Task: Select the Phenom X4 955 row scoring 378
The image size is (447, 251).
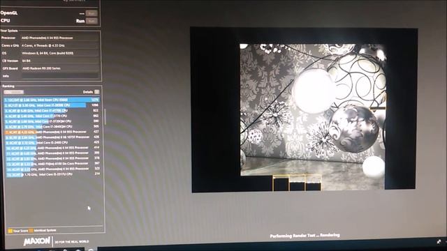Action: [52, 158]
